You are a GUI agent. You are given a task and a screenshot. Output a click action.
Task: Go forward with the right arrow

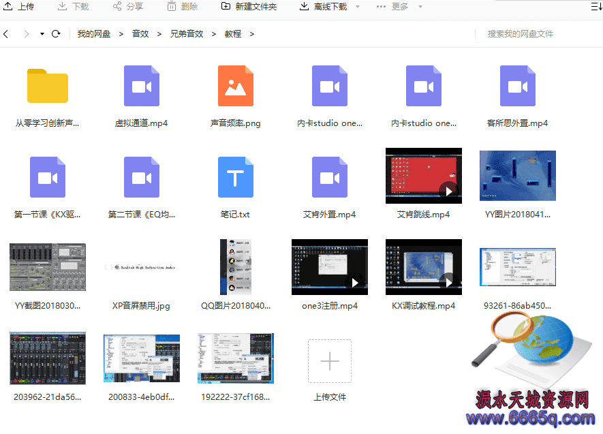(26, 34)
